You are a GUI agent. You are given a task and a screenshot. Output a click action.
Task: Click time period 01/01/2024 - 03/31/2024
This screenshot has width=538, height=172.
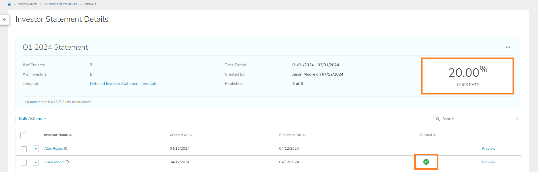316,65
